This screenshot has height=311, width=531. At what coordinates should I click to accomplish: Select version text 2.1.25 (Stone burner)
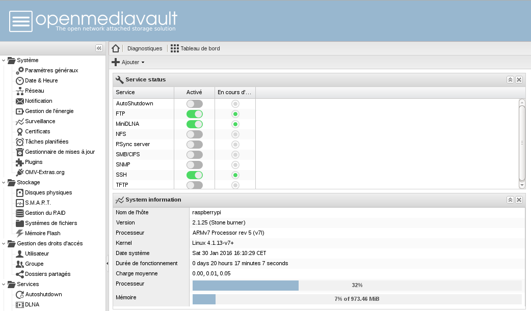click(219, 222)
